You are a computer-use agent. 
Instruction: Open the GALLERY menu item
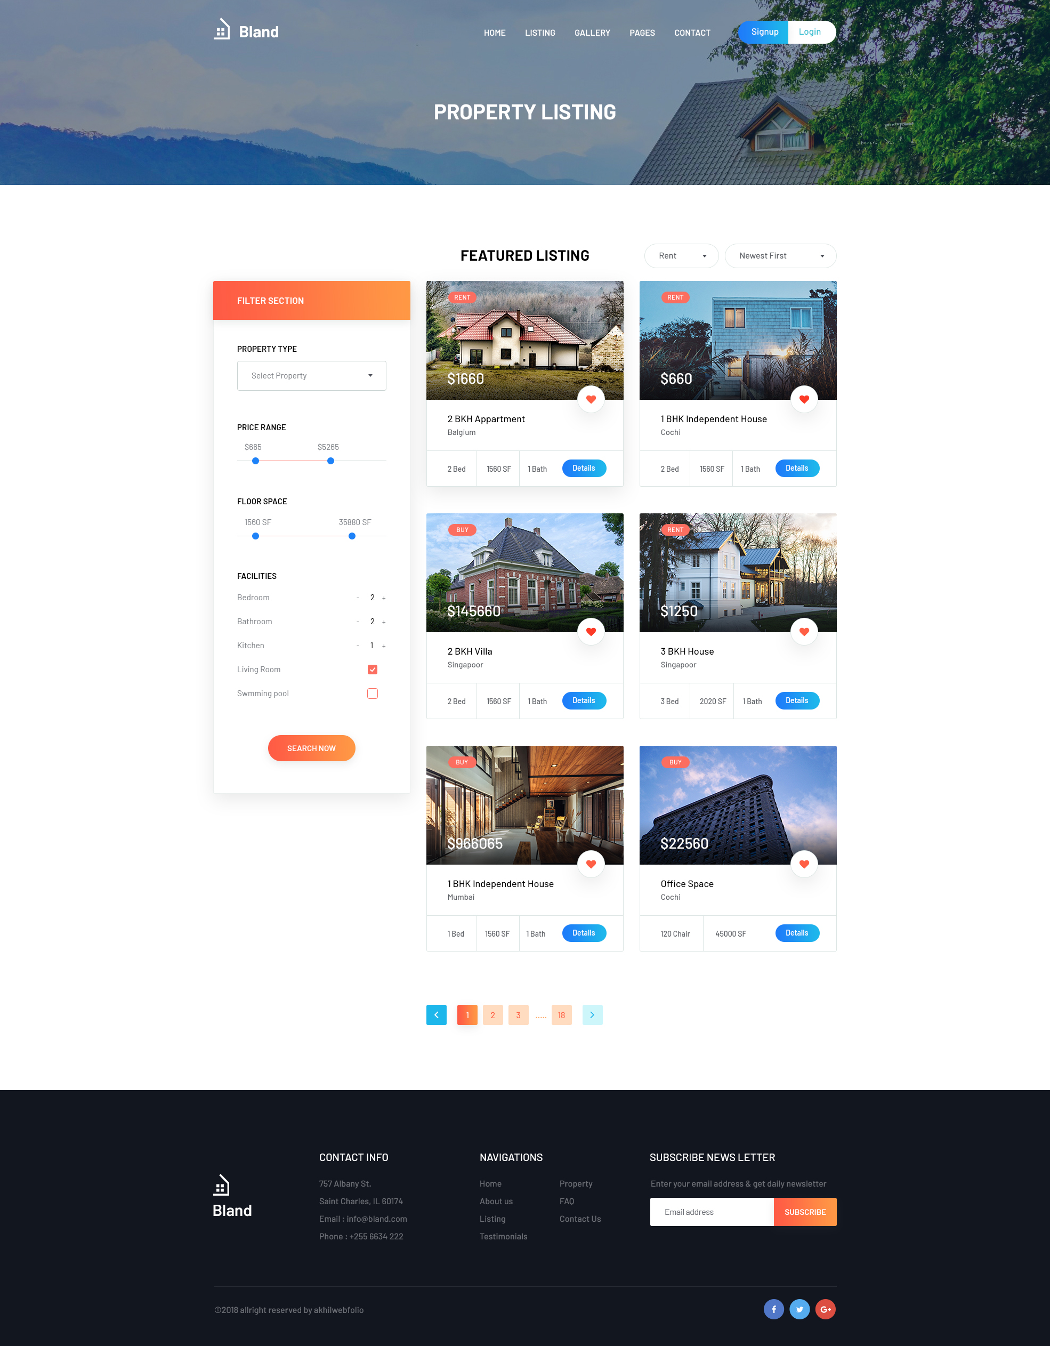point(592,33)
